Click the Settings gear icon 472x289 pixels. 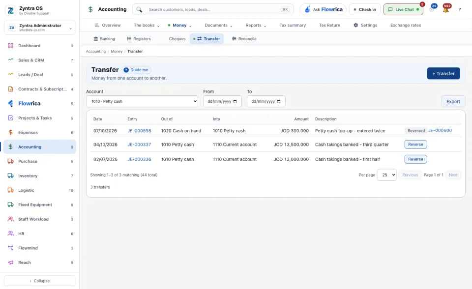point(356,25)
